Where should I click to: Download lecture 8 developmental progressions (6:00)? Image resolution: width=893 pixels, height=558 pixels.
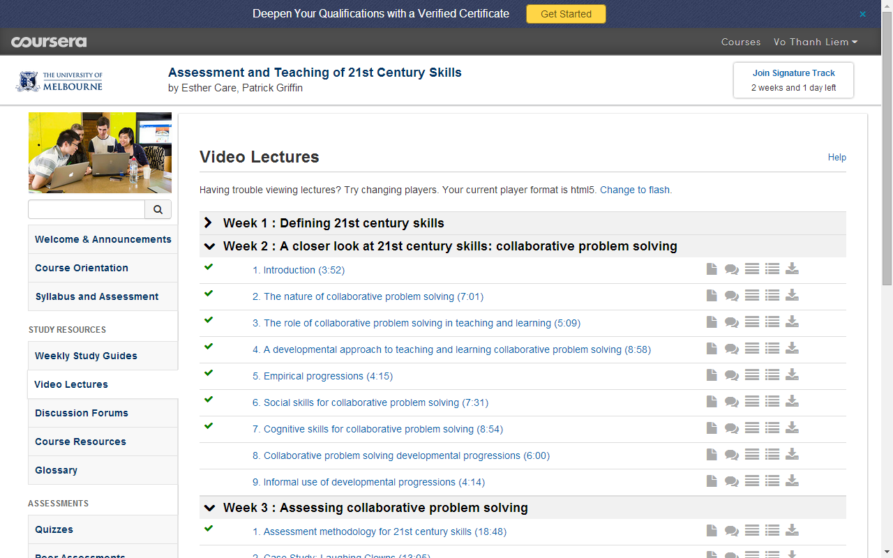coord(792,455)
